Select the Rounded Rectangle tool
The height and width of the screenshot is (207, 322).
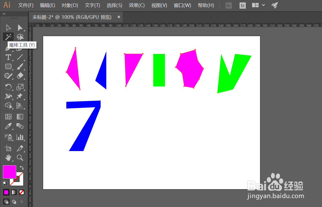click(x=9, y=67)
